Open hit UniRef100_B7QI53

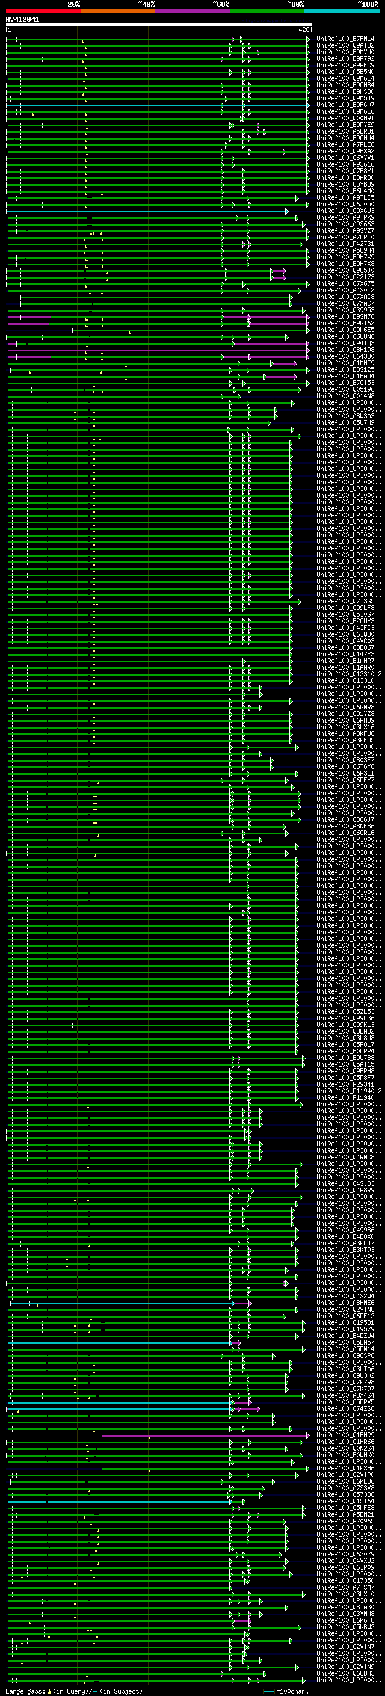(345, 383)
